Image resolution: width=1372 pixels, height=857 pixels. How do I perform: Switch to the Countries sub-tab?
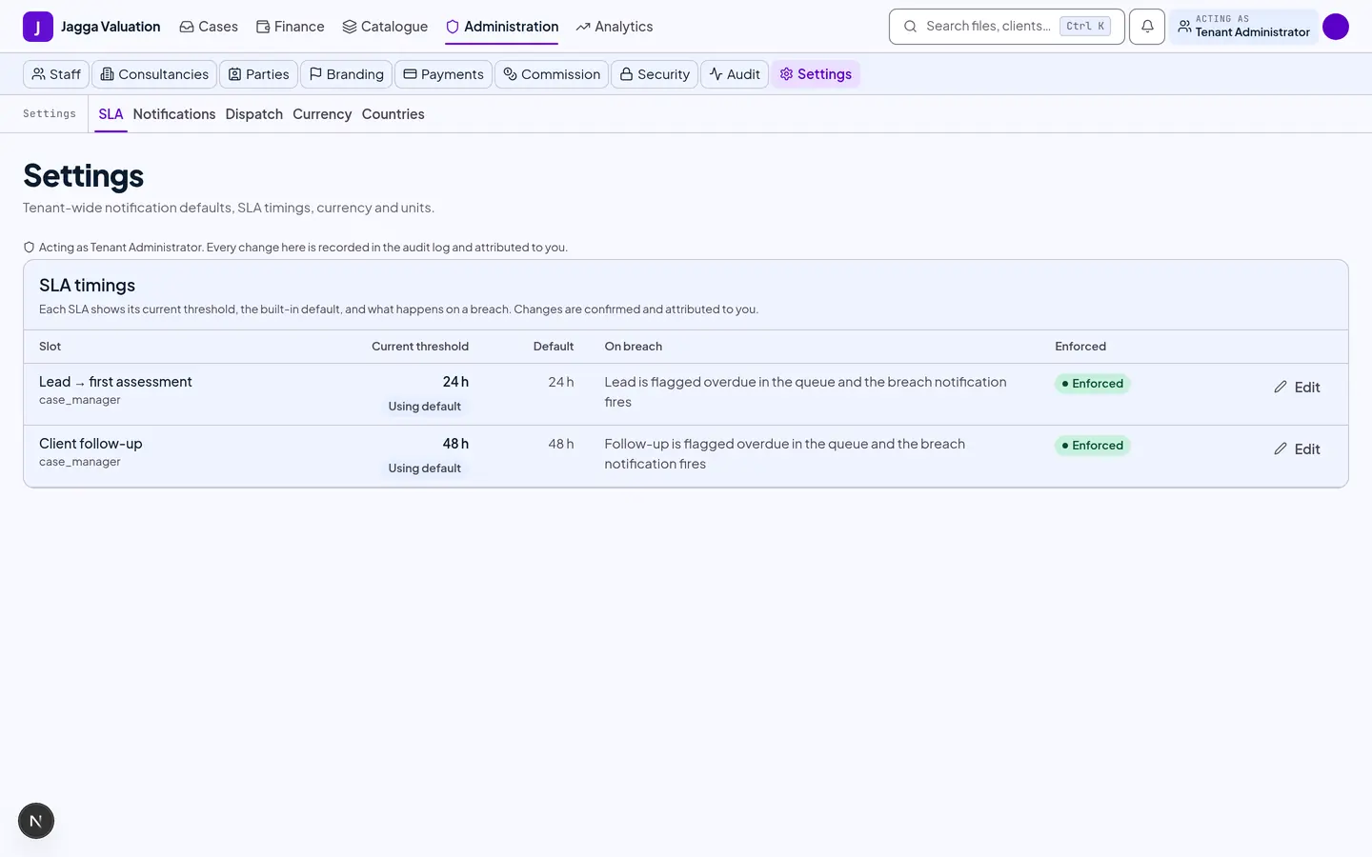[x=393, y=114]
